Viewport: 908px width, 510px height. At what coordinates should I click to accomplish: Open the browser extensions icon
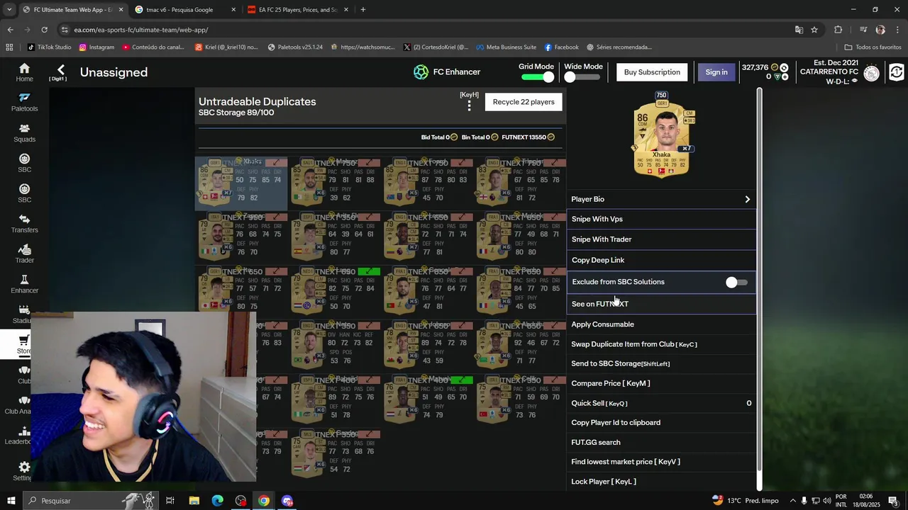click(x=838, y=30)
